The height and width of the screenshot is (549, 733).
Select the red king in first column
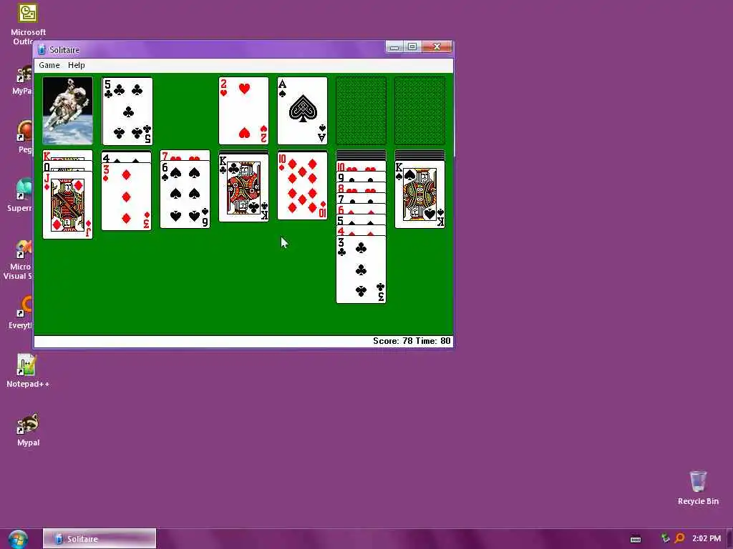point(67,155)
